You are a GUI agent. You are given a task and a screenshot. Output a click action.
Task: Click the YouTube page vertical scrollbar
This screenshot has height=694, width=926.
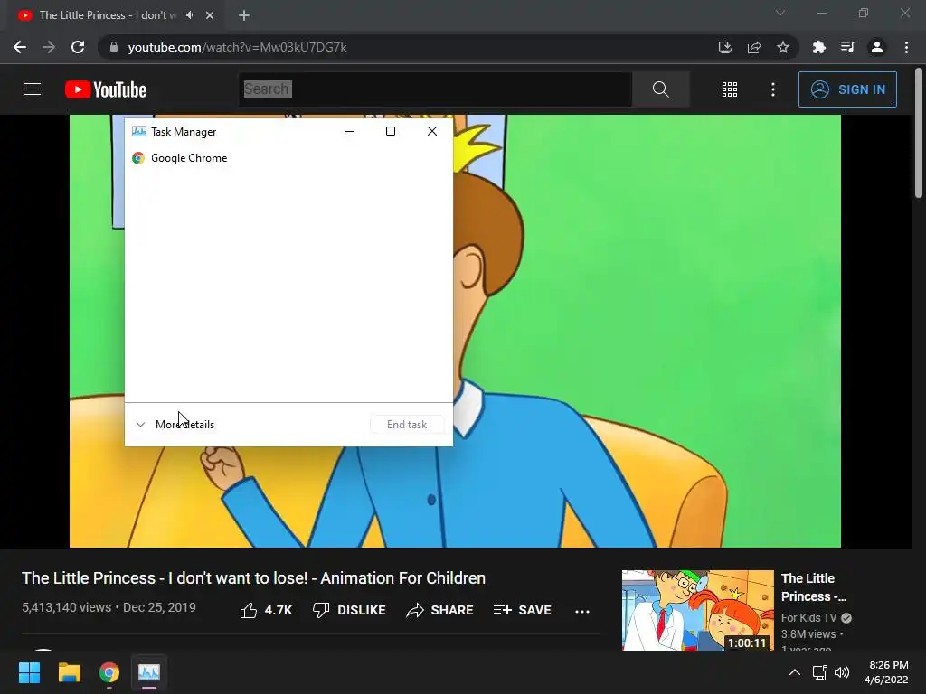pos(919,133)
